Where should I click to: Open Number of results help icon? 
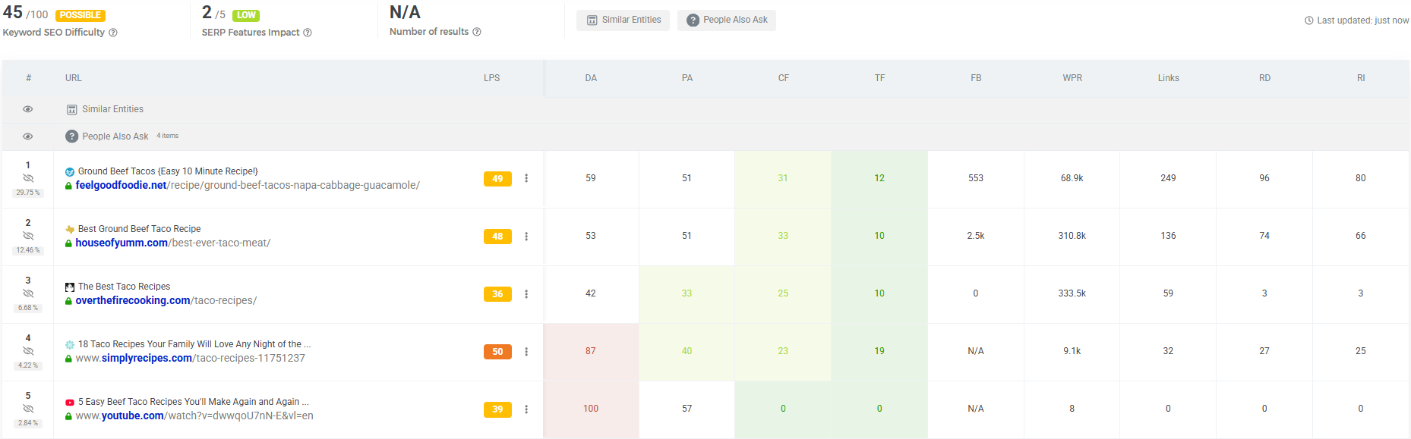coord(477,32)
